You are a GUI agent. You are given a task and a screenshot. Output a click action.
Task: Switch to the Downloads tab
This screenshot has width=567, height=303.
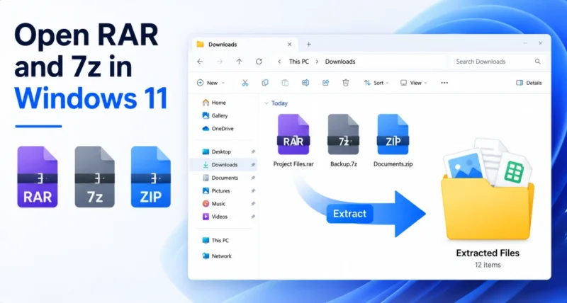click(x=245, y=45)
